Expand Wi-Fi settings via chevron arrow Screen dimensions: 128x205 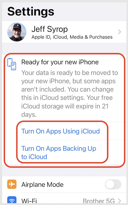click(x=120, y=200)
